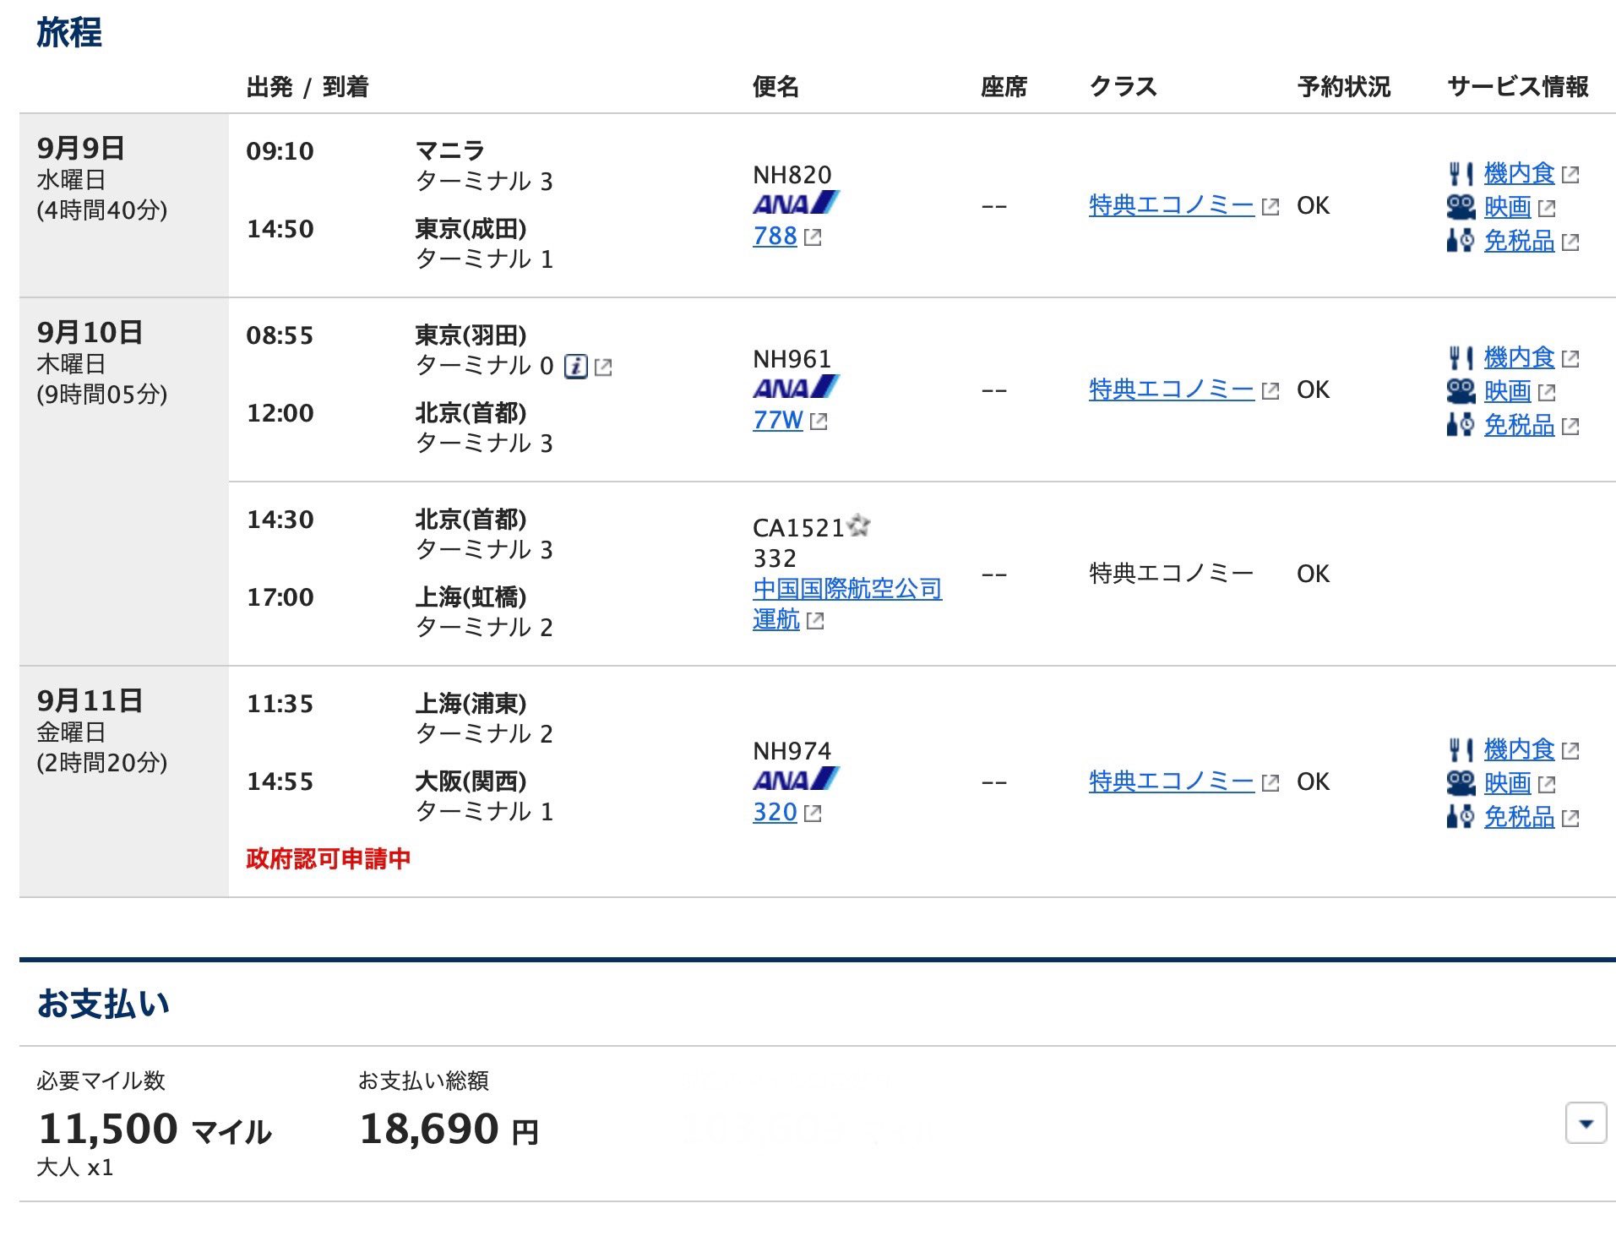This screenshot has height=1236, width=1616.
Task: Open 映画 link for flight NH974
Action: tap(1507, 784)
